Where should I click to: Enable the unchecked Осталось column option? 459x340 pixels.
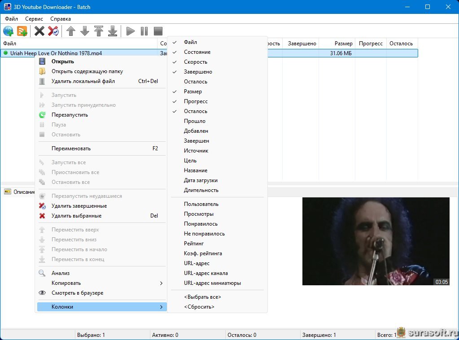(x=217, y=82)
